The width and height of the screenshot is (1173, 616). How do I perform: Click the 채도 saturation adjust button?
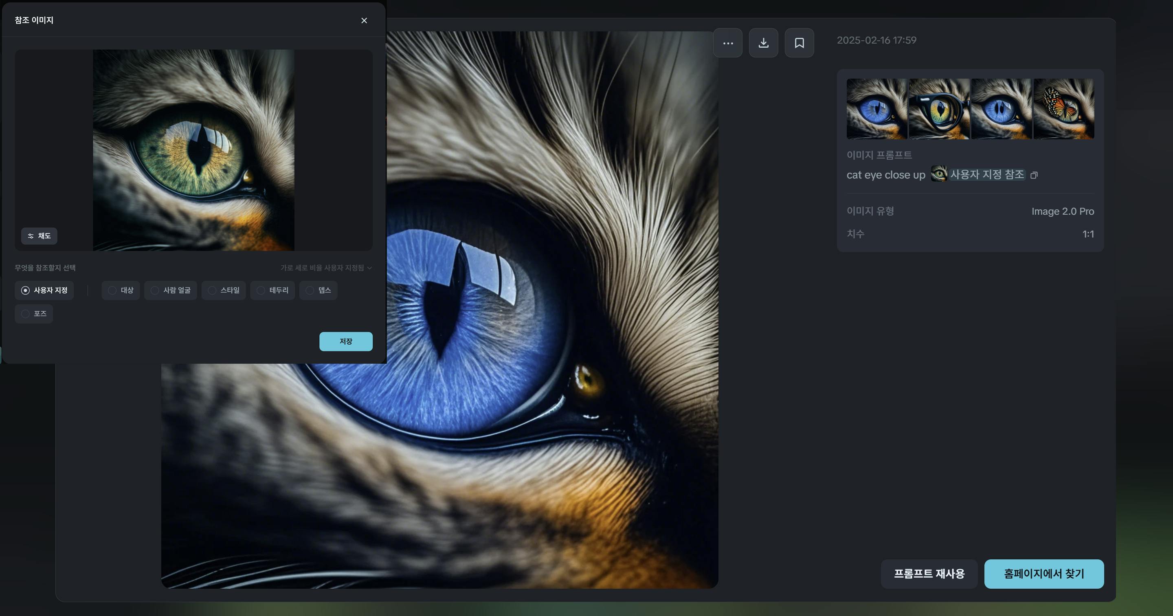(39, 236)
